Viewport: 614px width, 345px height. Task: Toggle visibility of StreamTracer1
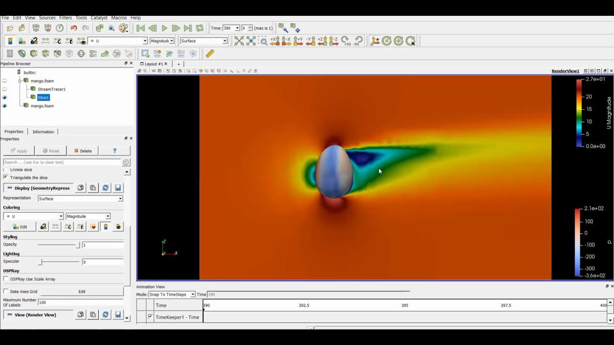[x=4, y=89]
